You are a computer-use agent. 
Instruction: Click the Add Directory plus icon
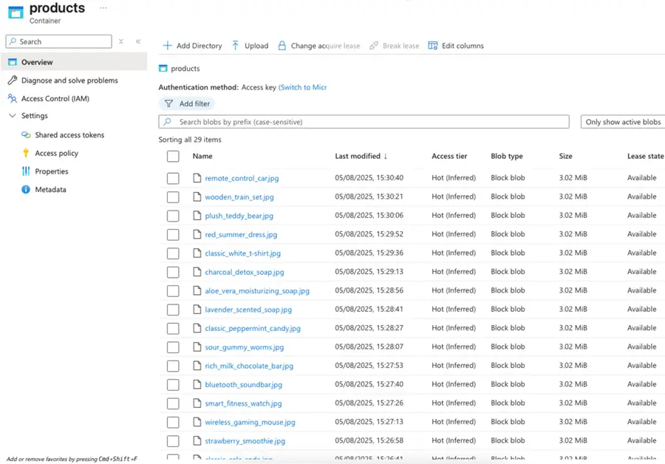[167, 46]
